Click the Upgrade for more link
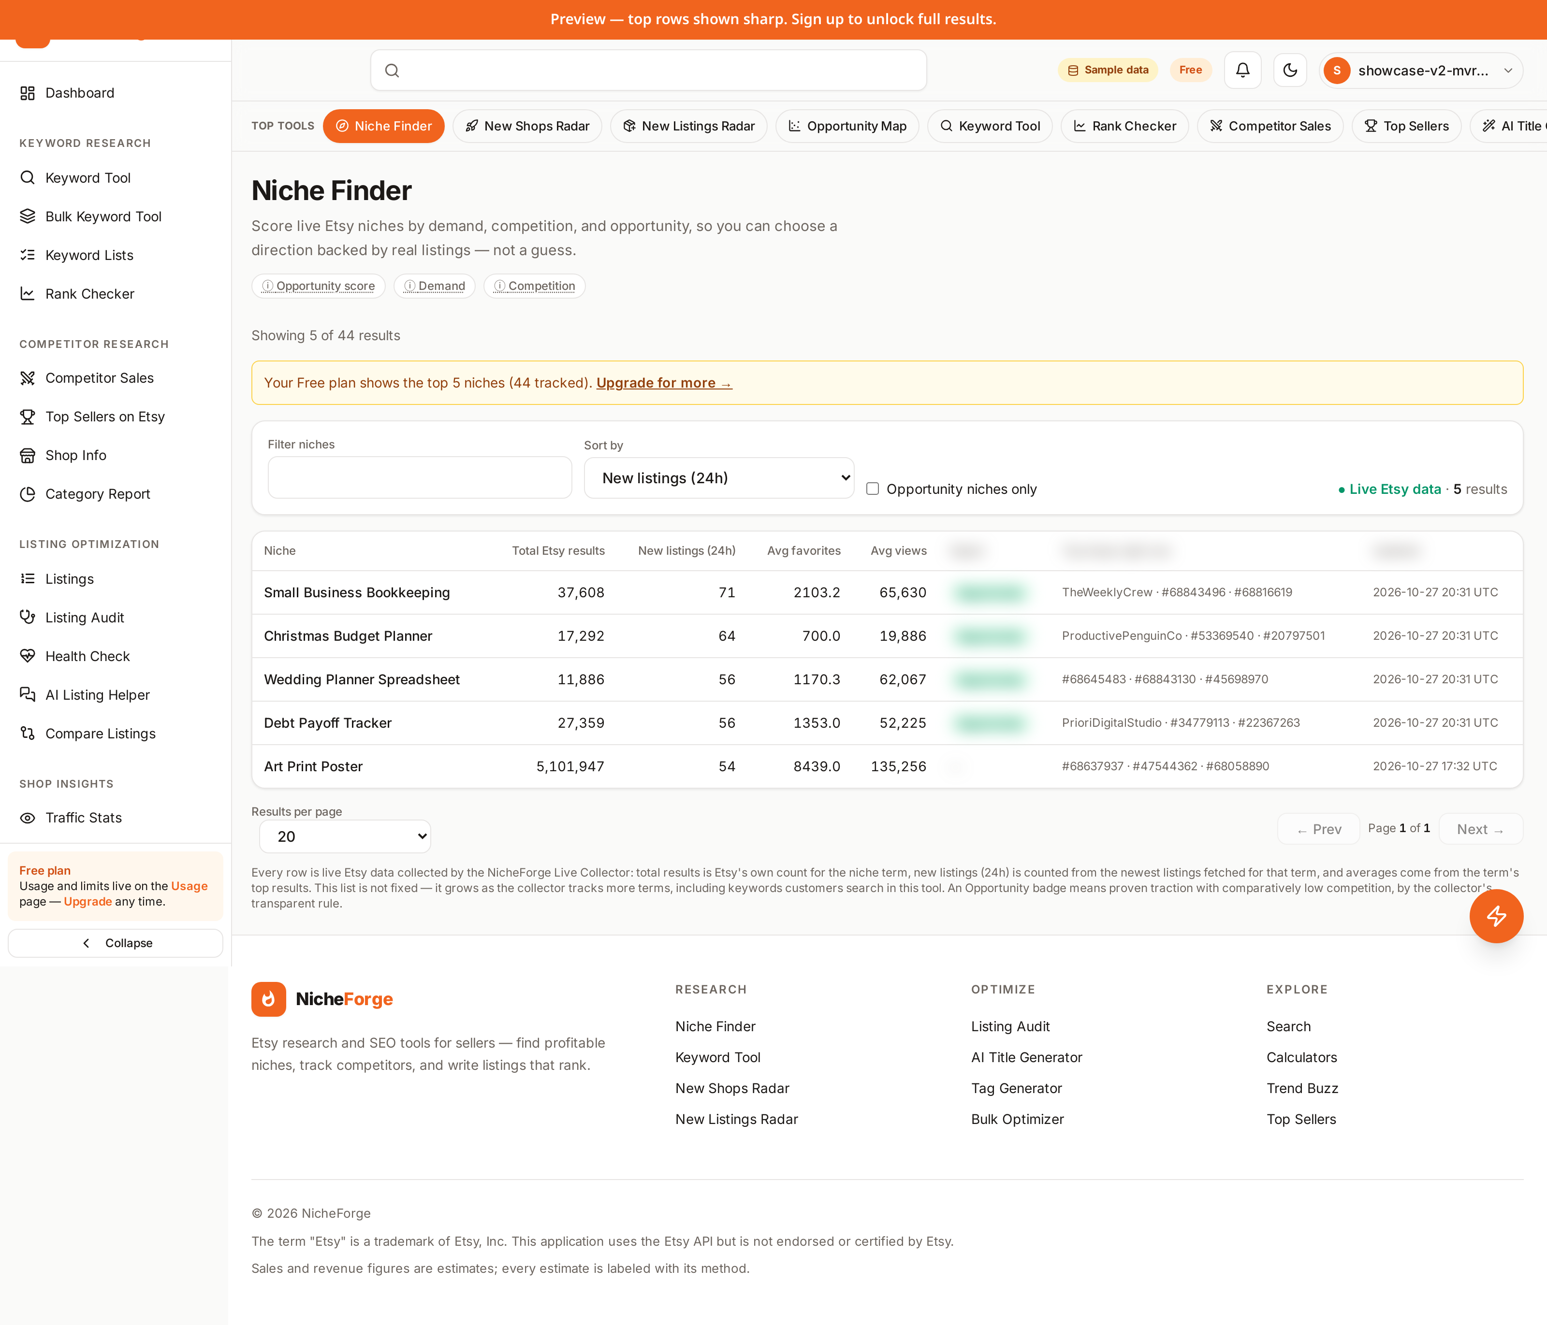This screenshot has width=1547, height=1325. tap(664, 383)
